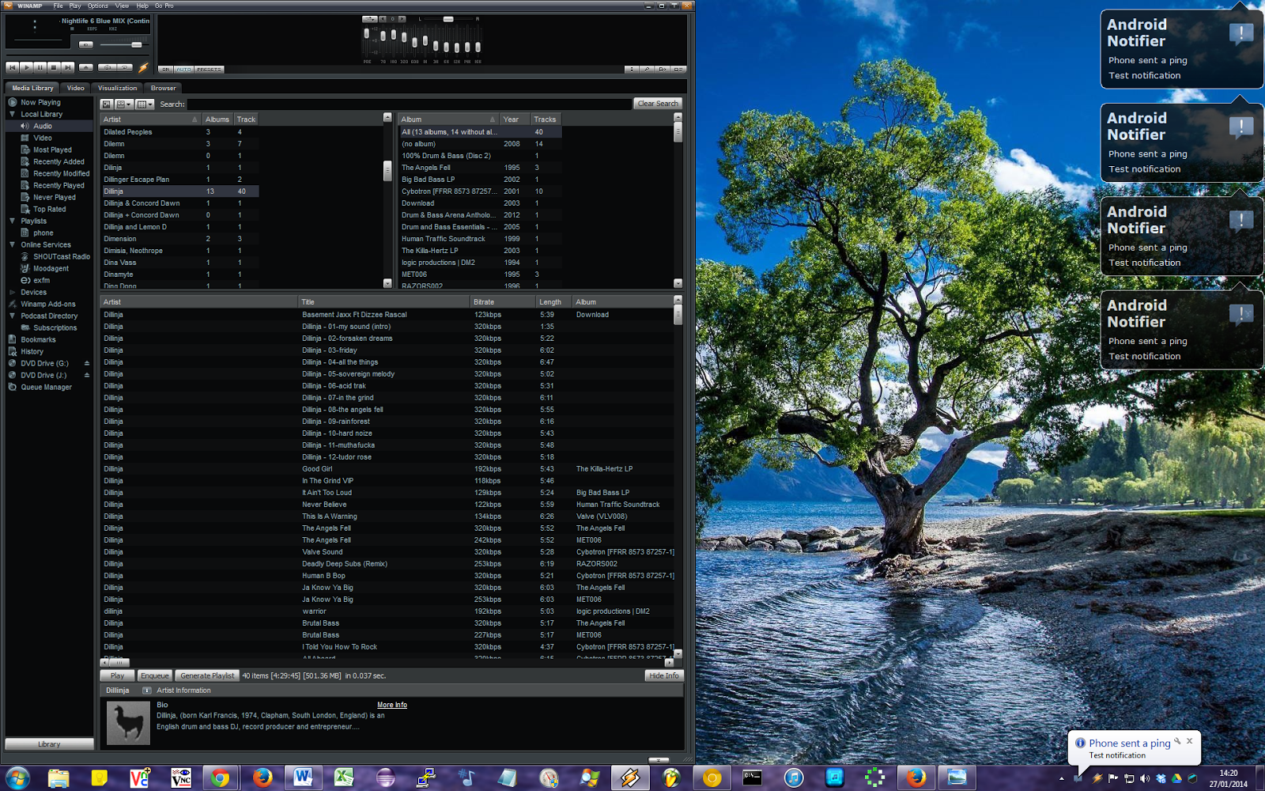Open the exfm online service

(x=41, y=280)
